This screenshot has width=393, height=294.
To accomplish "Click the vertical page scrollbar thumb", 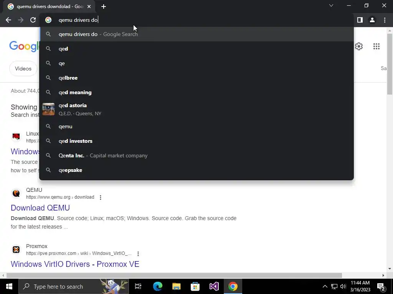I will [390, 64].
